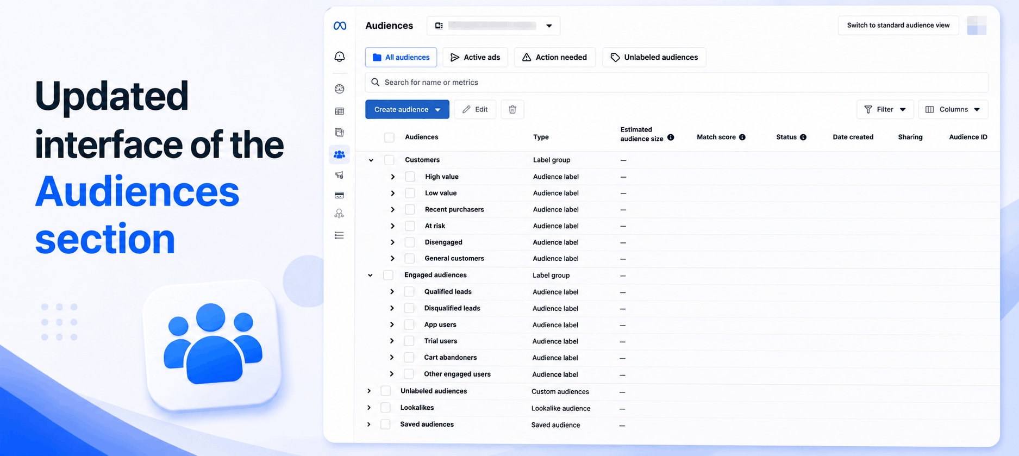This screenshot has height=456, width=1019.
Task: Open the business network icon in sidebar
Action: point(340,214)
